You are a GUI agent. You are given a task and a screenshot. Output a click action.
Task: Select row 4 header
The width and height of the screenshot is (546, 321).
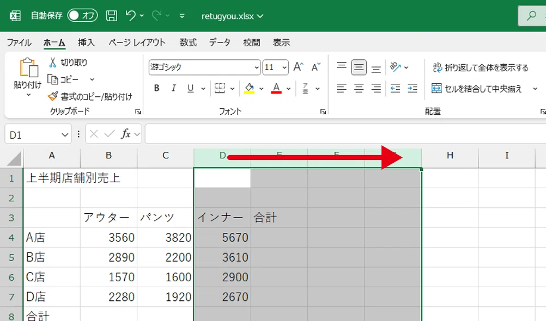(11, 238)
